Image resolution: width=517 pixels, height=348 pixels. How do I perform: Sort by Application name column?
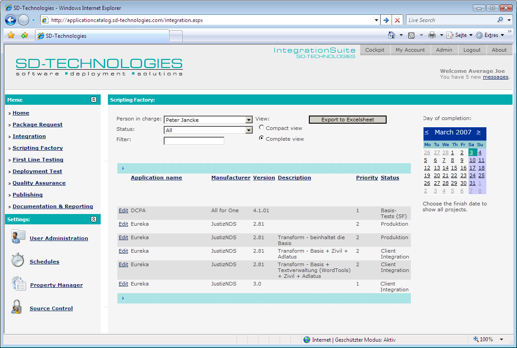point(156,178)
